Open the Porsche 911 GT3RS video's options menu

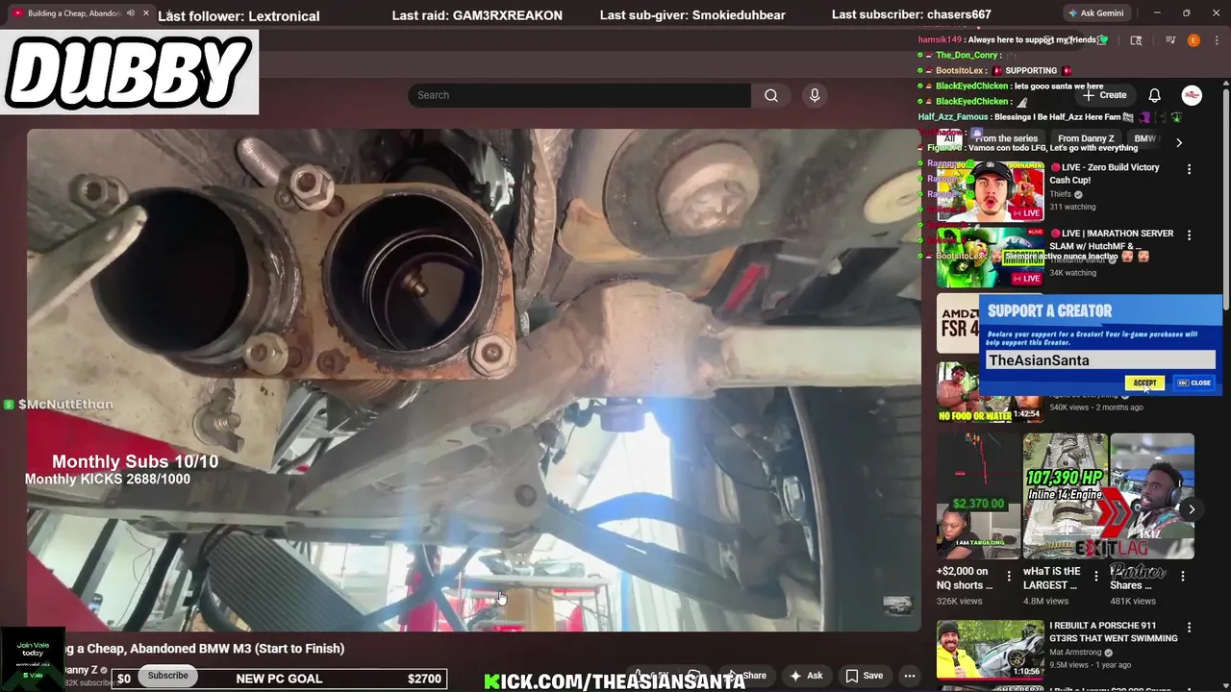click(1189, 629)
